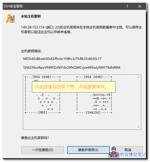Click the key and warning host icon
The width and height of the screenshot is (150, 162).
point(11,19)
